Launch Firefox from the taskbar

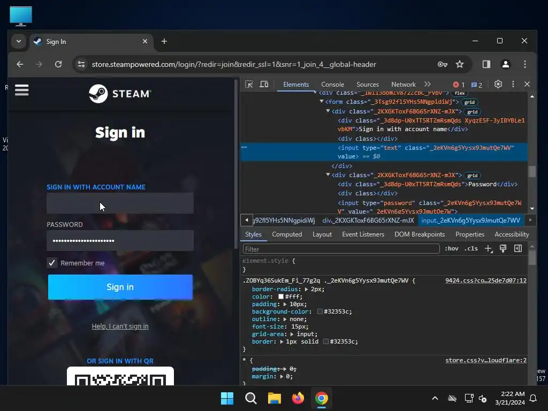298,398
